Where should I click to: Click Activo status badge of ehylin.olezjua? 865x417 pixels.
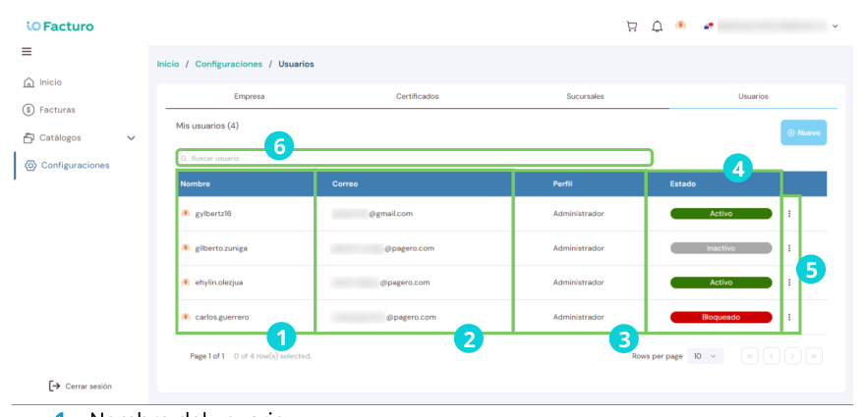pyautogui.click(x=721, y=283)
